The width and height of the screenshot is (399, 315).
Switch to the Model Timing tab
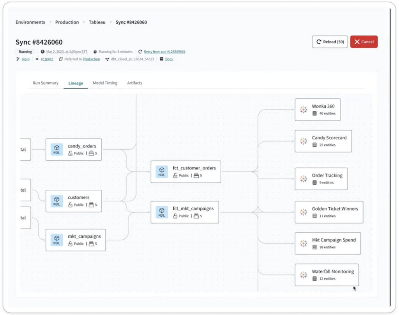click(105, 83)
